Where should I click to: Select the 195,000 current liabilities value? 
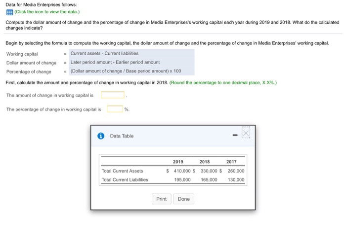pos(182,179)
